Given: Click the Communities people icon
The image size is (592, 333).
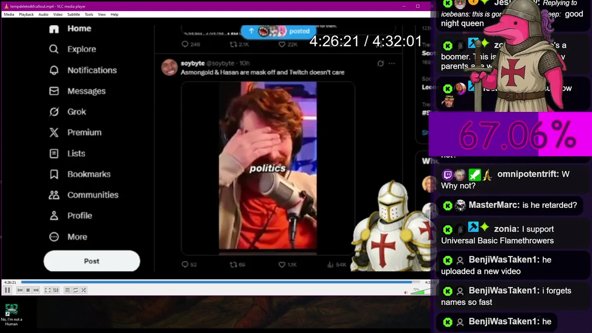Looking at the screenshot, I should pos(54,195).
